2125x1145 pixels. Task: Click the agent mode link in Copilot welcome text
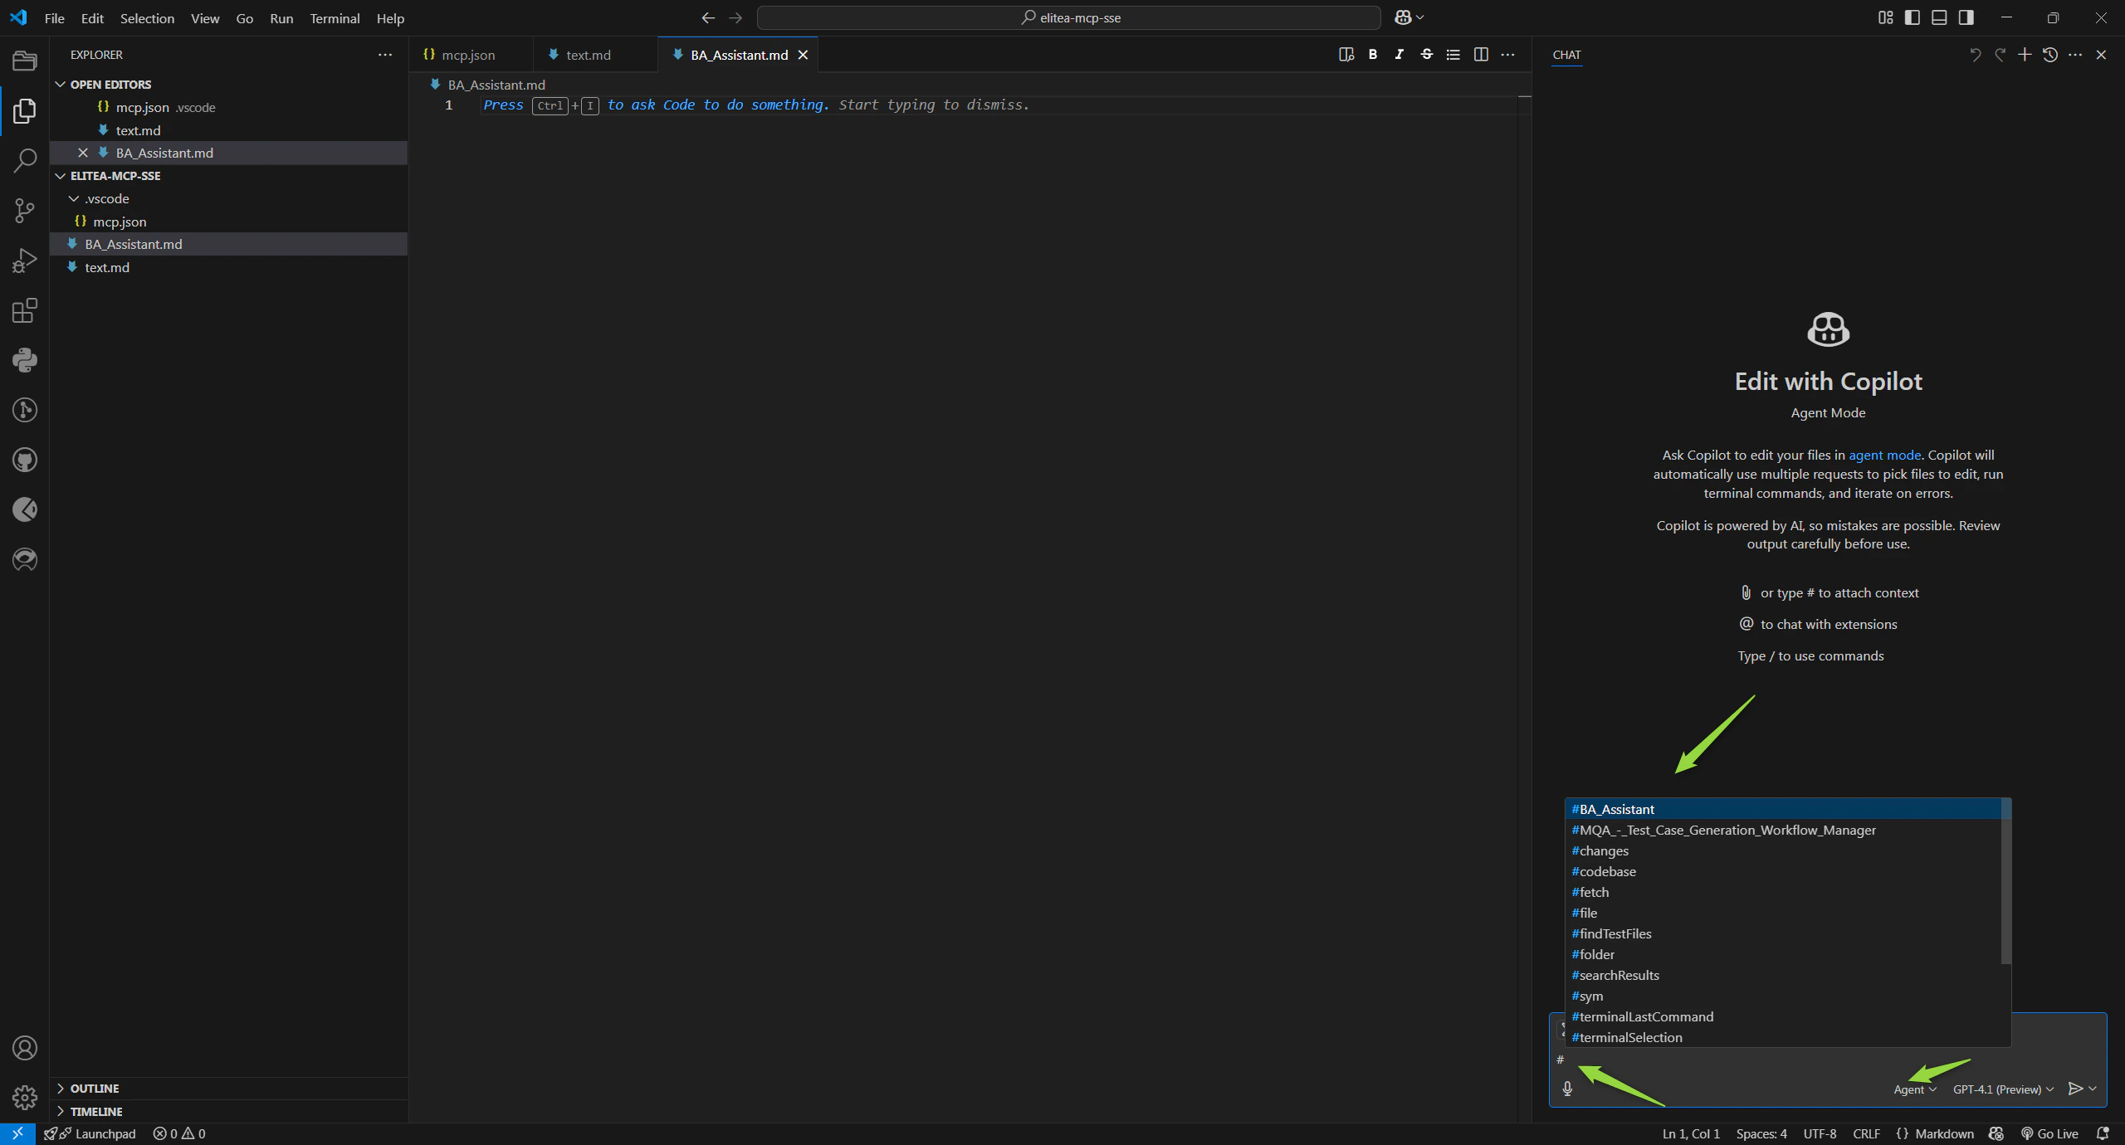click(x=1883, y=455)
